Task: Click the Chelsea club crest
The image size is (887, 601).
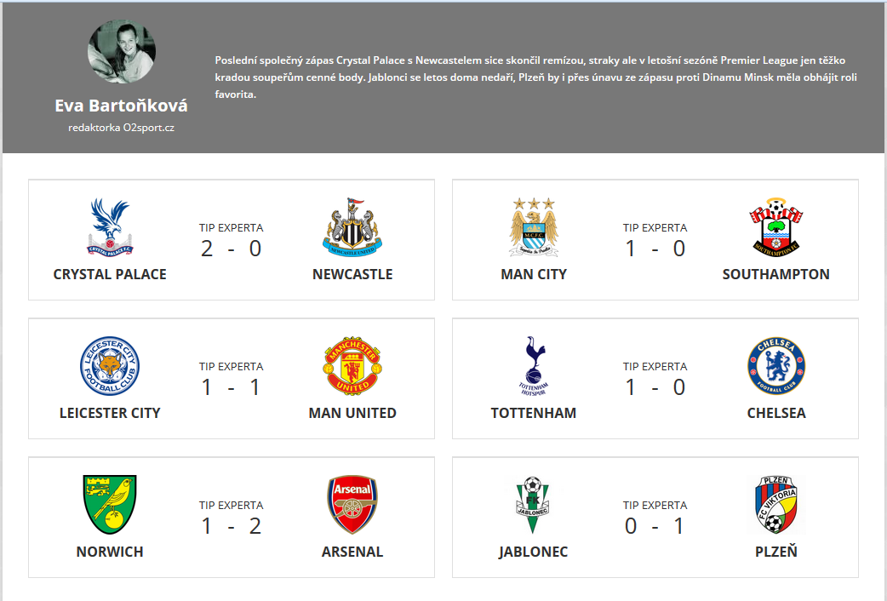Action: (775, 366)
